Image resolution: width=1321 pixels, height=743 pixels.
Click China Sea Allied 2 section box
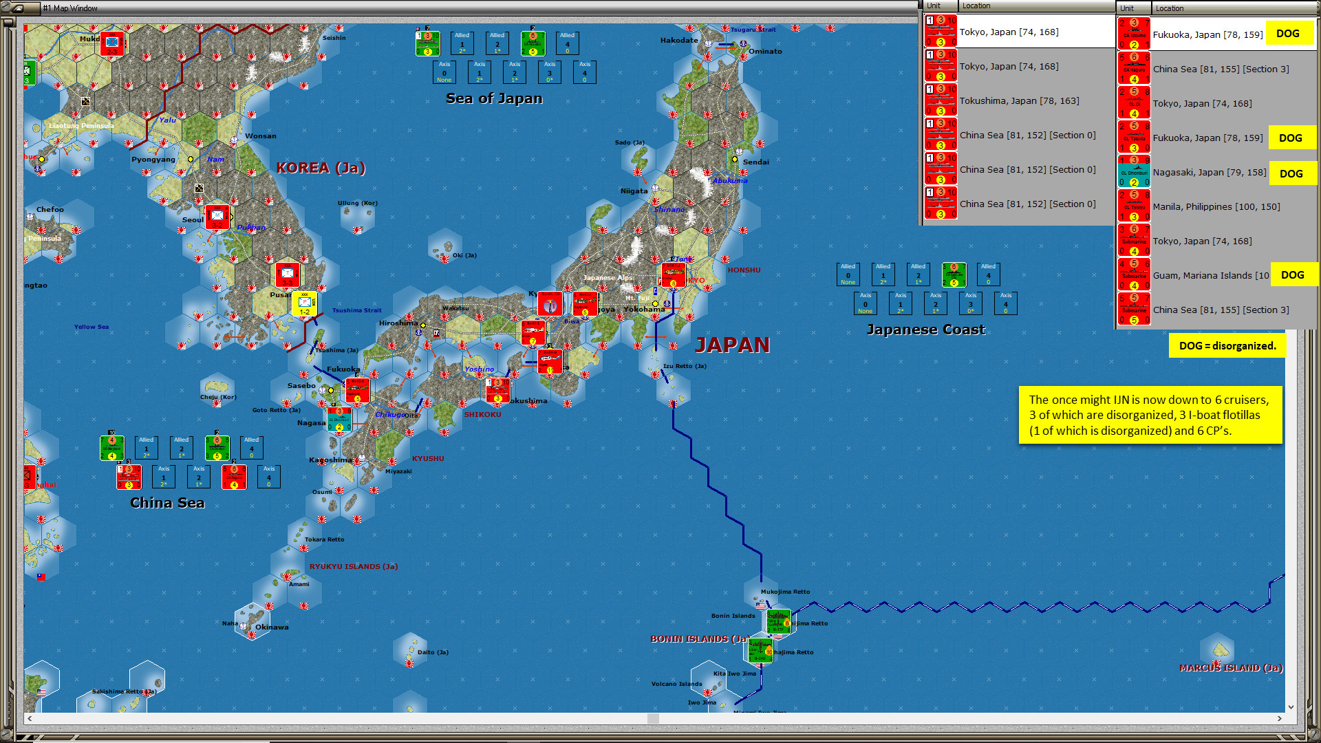click(182, 448)
